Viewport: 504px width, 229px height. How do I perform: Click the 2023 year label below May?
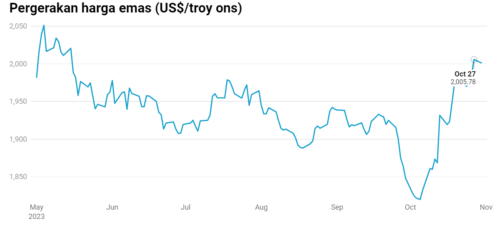pos(37,216)
